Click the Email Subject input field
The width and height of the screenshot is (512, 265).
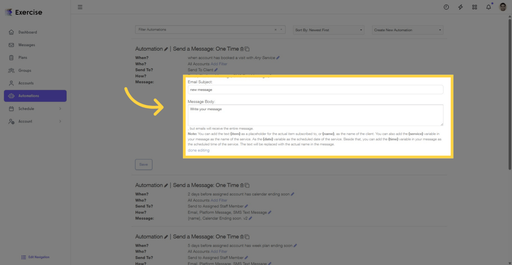point(315,90)
